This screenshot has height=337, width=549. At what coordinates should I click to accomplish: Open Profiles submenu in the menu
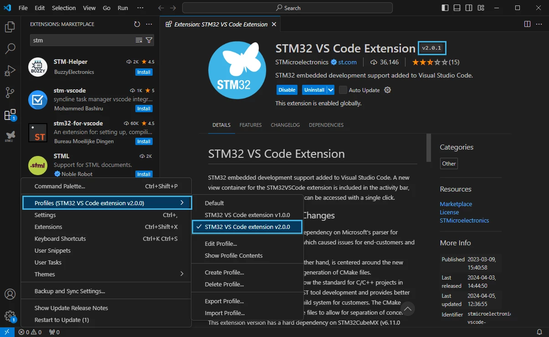pyautogui.click(x=107, y=203)
